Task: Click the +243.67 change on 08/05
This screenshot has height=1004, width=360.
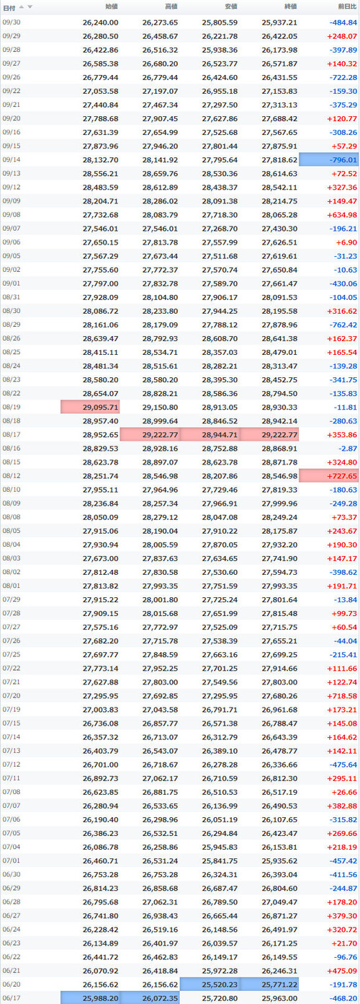Action: tap(341, 529)
